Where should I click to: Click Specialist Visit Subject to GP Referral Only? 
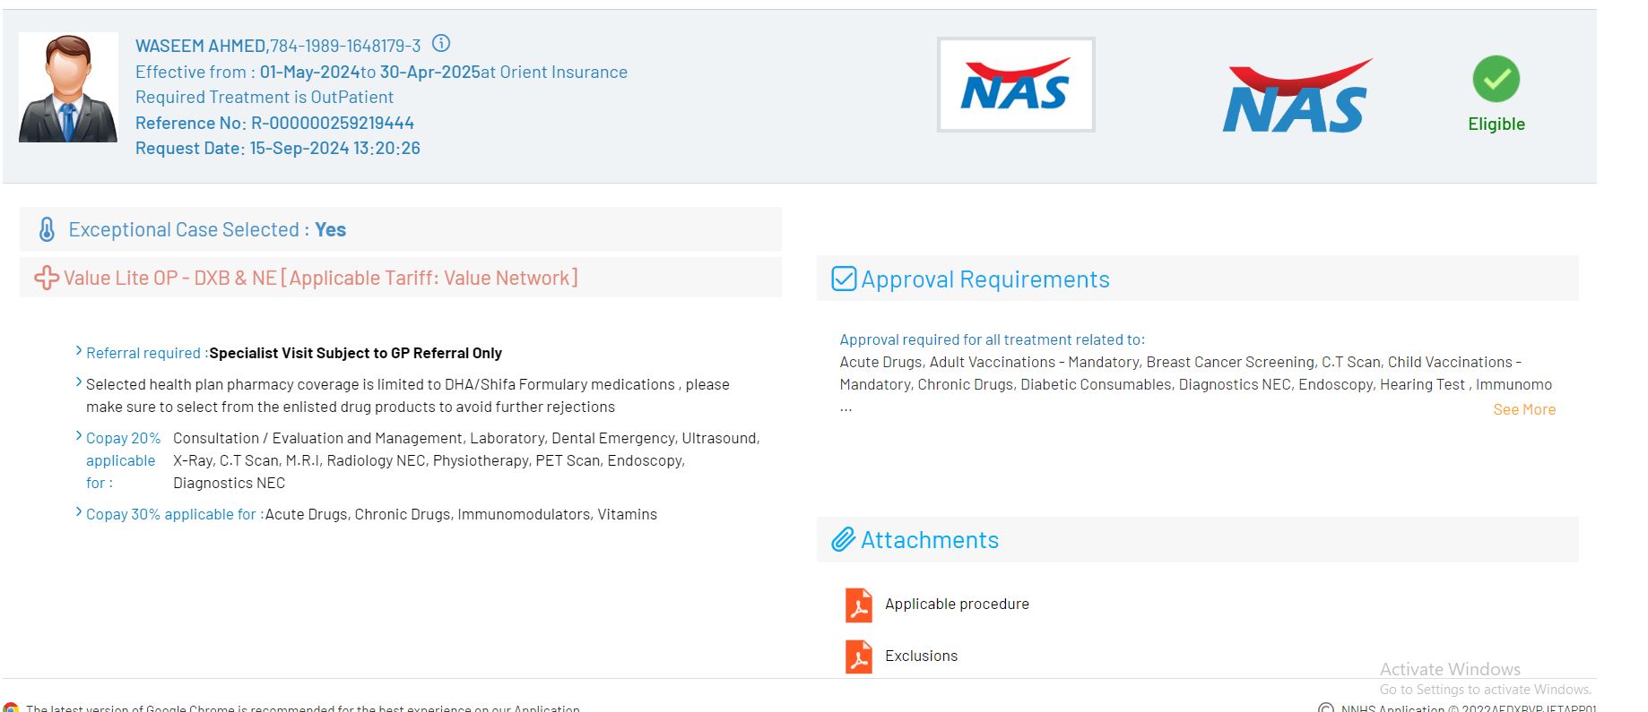pyautogui.click(x=355, y=353)
